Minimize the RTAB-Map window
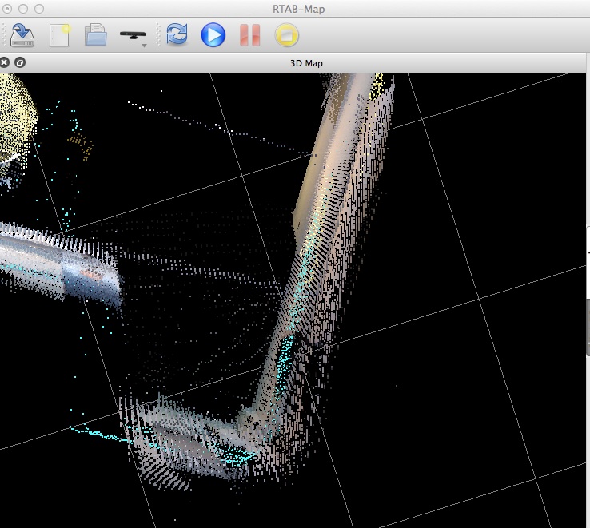Screen dimensions: 590x528 (x=23, y=9)
